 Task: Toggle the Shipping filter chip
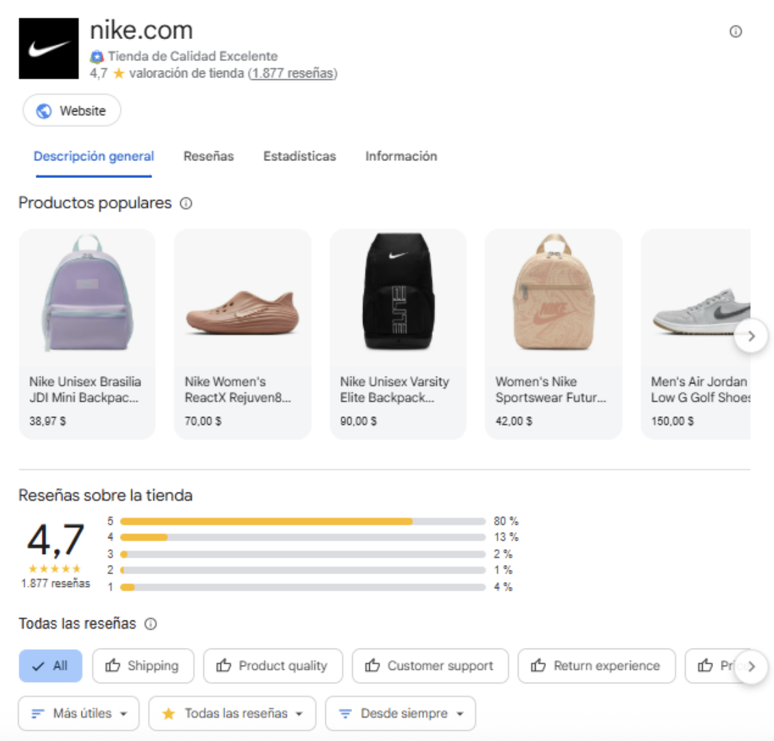tap(143, 666)
